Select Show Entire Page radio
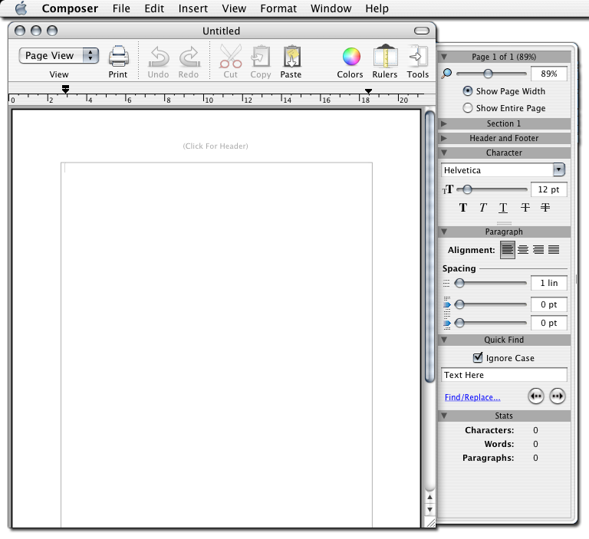The width and height of the screenshot is (589, 539). [x=468, y=108]
